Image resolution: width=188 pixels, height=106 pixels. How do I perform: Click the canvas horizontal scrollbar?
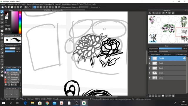coord(107,97)
